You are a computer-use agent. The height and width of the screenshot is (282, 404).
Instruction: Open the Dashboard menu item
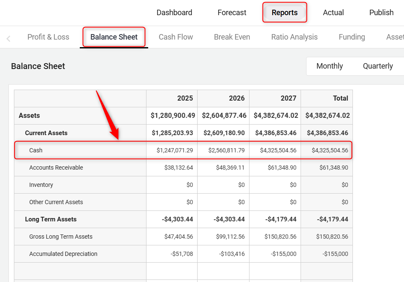(x=174, y=13)
